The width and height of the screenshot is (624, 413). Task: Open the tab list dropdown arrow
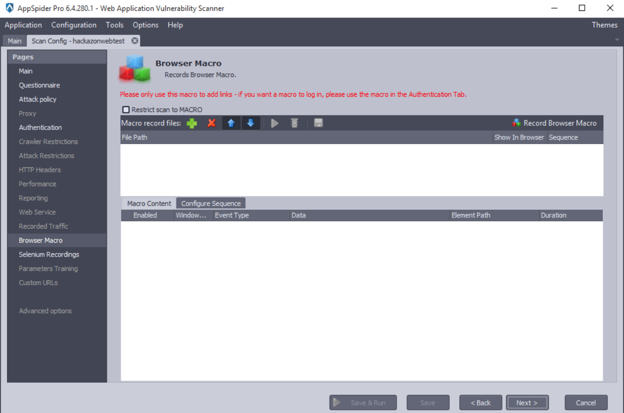[x=617, y=40]
